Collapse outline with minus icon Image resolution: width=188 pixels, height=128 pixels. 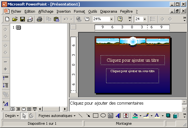5,62
